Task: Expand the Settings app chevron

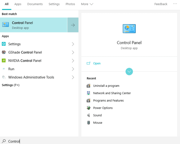Action: coord(73,44)
